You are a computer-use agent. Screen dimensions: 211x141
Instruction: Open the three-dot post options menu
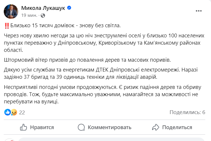tap(199, 11)
